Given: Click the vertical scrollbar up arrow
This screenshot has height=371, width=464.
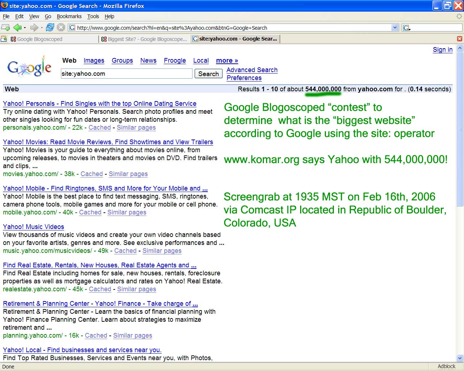Looking at the screenshot, I should 460,48.
